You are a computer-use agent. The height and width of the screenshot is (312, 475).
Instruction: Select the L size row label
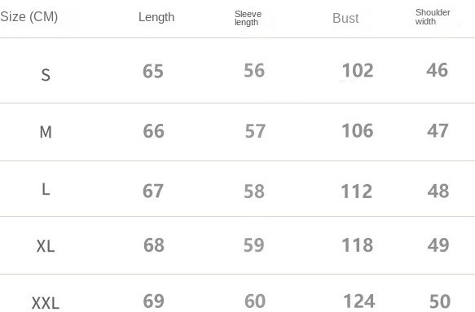pos(46,189)
